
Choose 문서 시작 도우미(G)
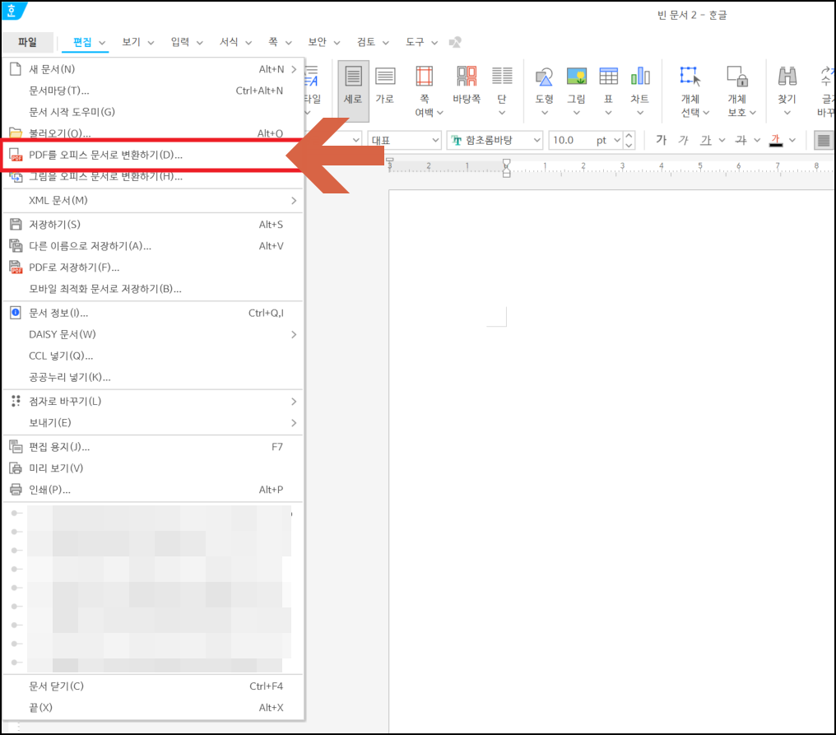pyautogui.click(x=153, y=112)
